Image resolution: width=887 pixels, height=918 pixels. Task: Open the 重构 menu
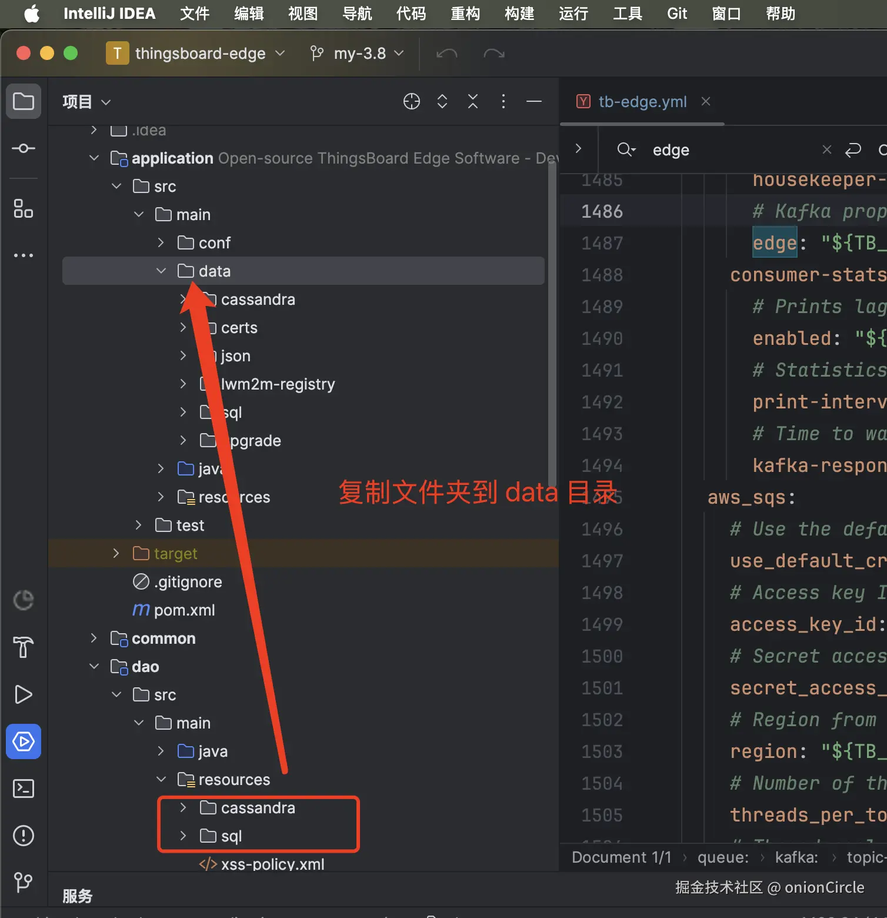pyautogui.click(x=465, y=14)
